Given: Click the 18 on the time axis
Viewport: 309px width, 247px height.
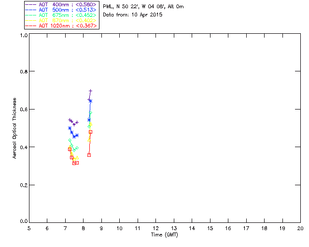Looking at the screenshot, I should coord(264,228).
